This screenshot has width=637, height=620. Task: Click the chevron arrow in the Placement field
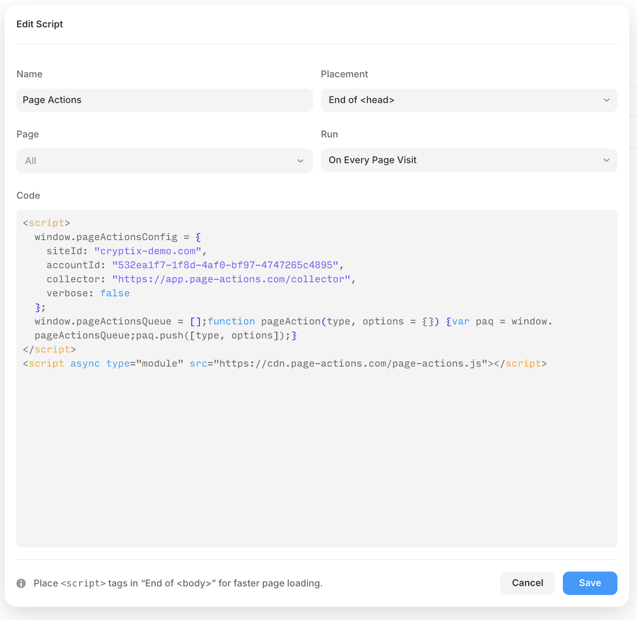[x=606, y=100]
